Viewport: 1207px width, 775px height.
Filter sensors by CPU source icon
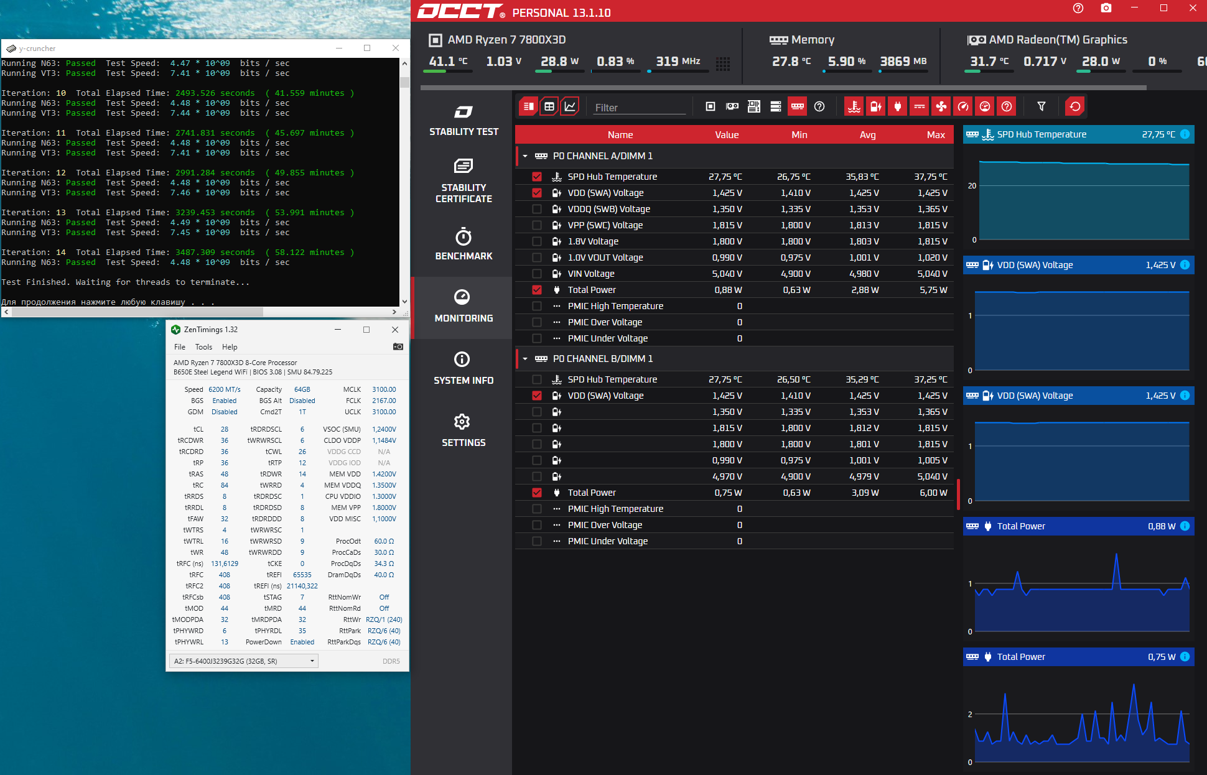(x=711, y=106)
